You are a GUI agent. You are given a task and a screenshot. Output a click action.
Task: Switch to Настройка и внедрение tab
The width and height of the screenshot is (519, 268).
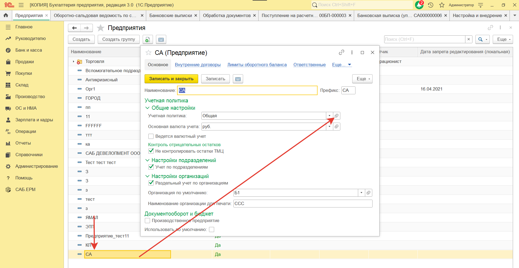coord(477,15)
